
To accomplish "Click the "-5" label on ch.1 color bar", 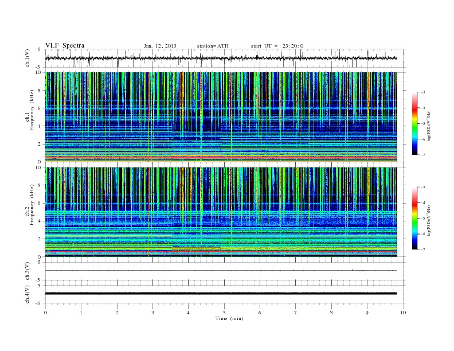I will pos(423,124).
